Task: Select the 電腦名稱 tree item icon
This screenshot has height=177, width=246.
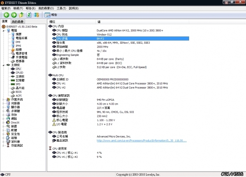Action: [13, 38]
